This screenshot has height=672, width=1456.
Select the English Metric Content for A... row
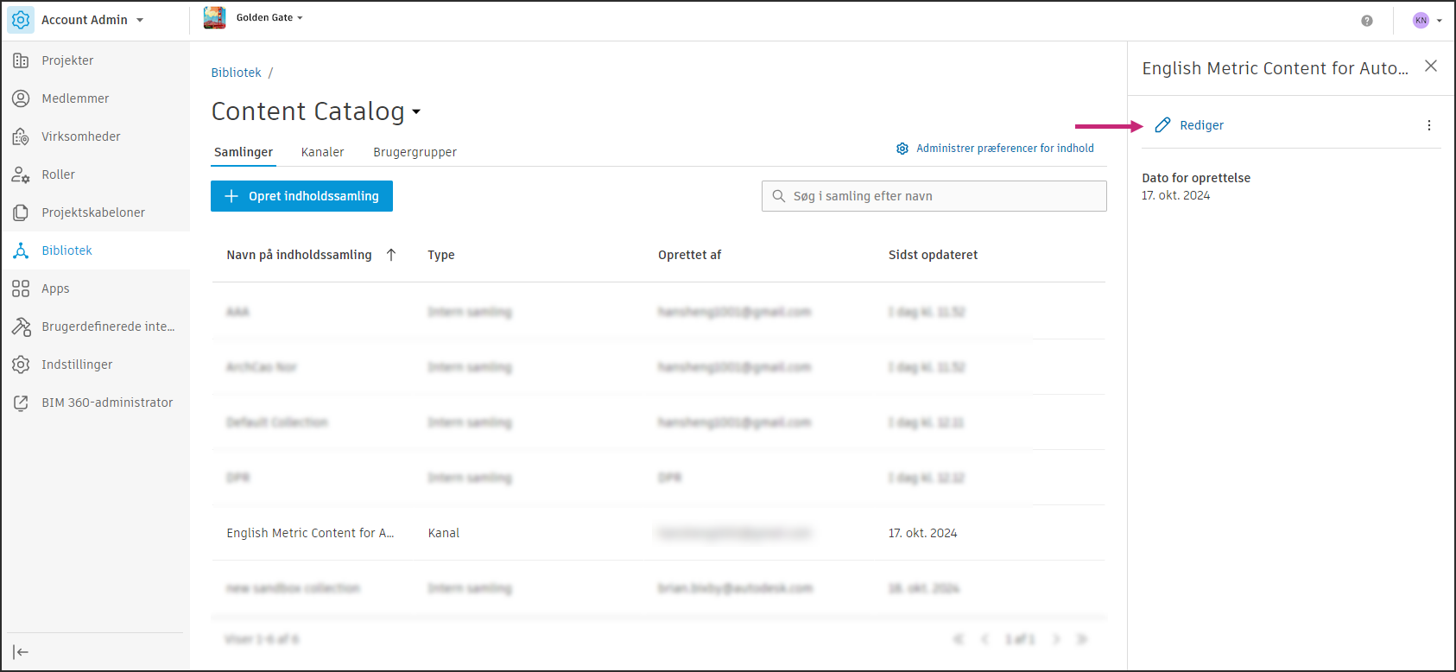(x=658, y=533)
